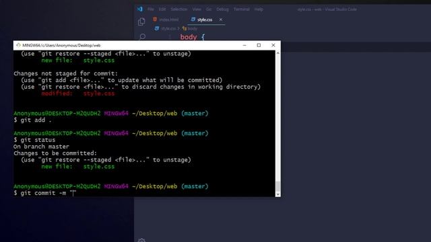Image resolution: width=431 pixels, height=242 pixels.
Task: Open the View menu in VS Code
Action: (197, 9)
